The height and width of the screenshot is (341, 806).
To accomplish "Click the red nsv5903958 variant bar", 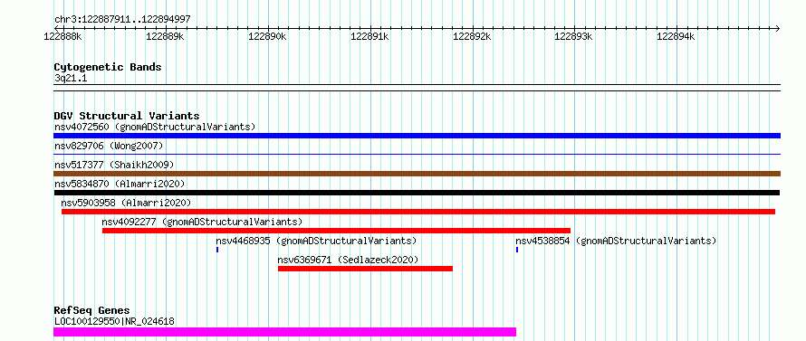I will click(x=417, y=212).
